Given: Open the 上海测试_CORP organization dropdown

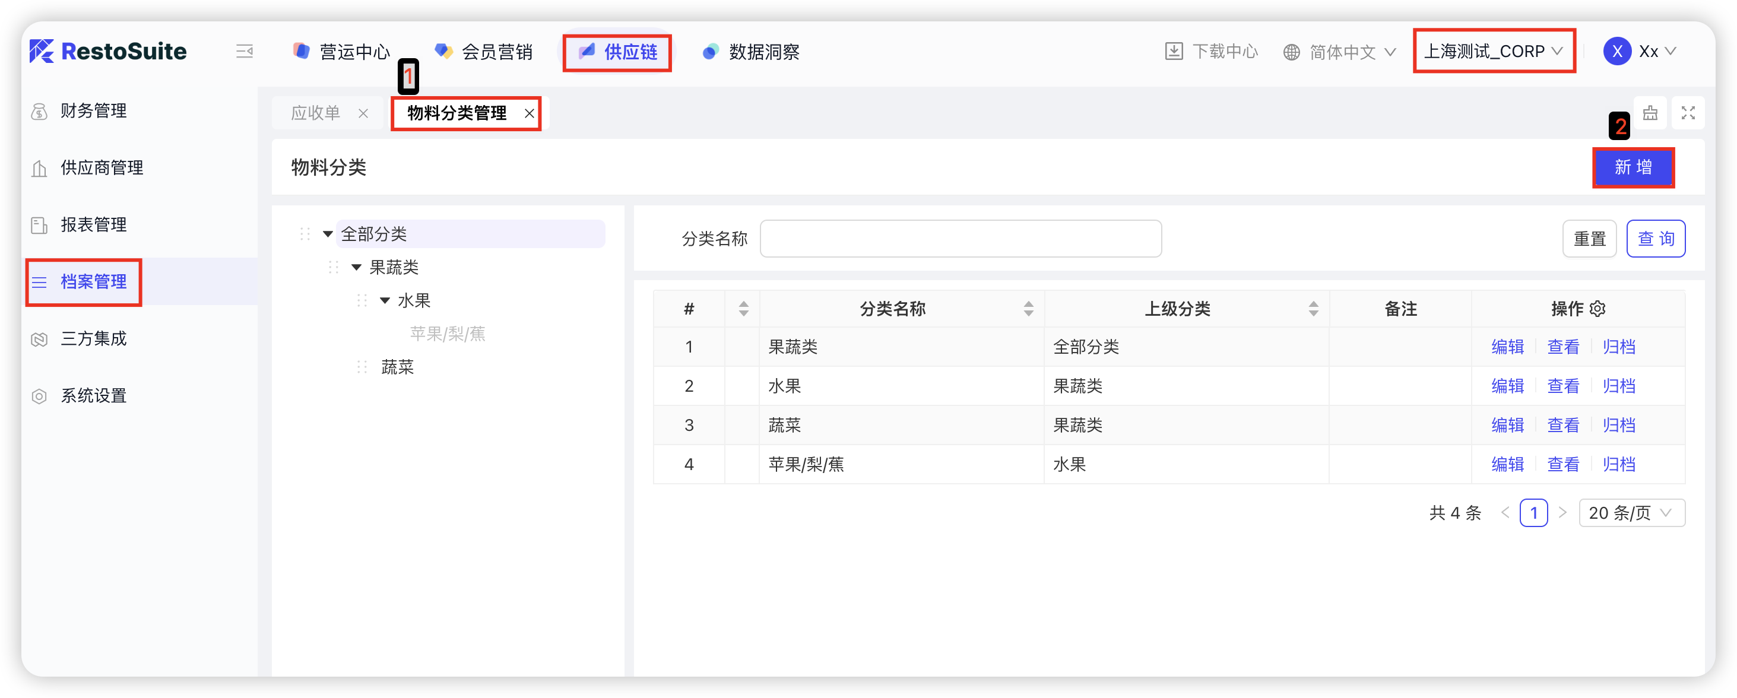Looking at the screenshot, I should click(x=1493, y=51).
